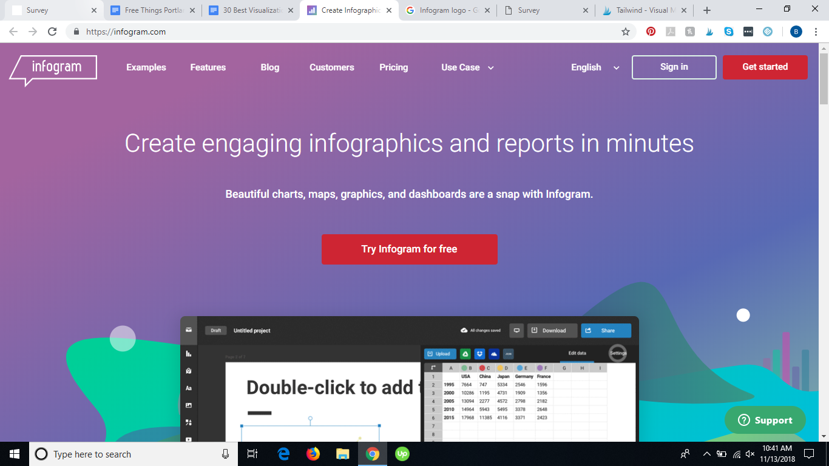
Task: Close the Create Infographic tab
Action: click(389, 10)
